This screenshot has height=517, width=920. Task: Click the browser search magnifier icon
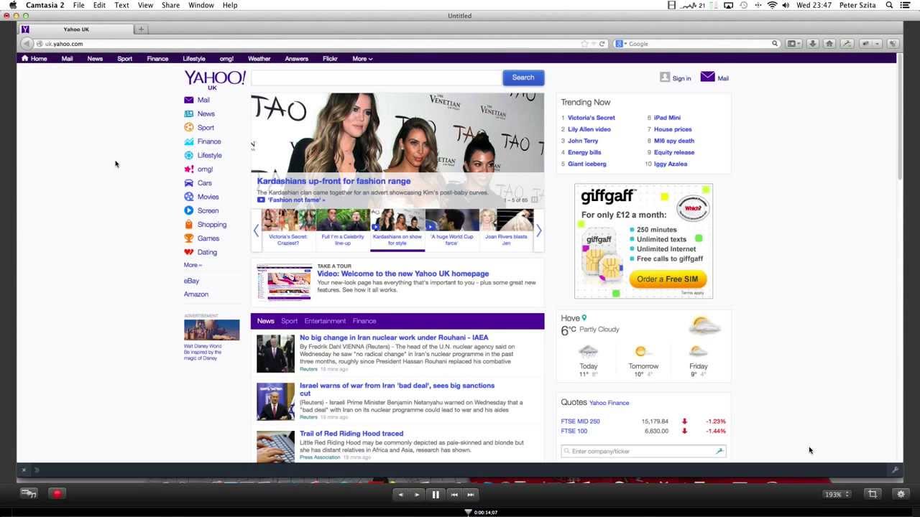pos(775,44)
